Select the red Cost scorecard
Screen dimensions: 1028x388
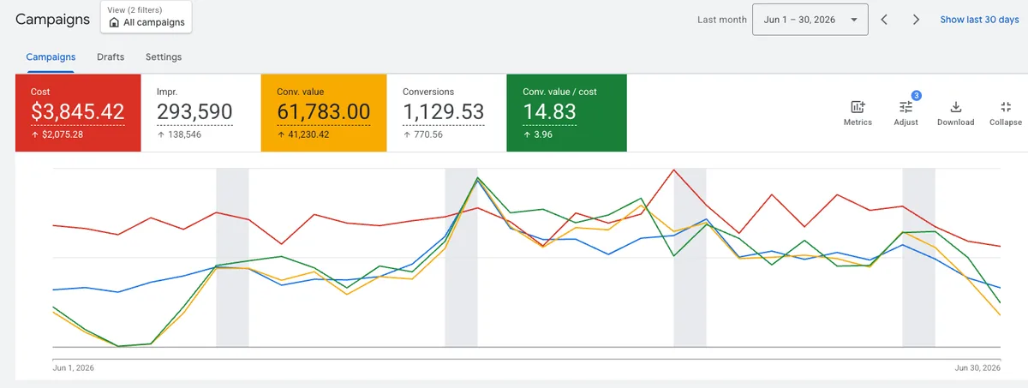pos(78,113)
